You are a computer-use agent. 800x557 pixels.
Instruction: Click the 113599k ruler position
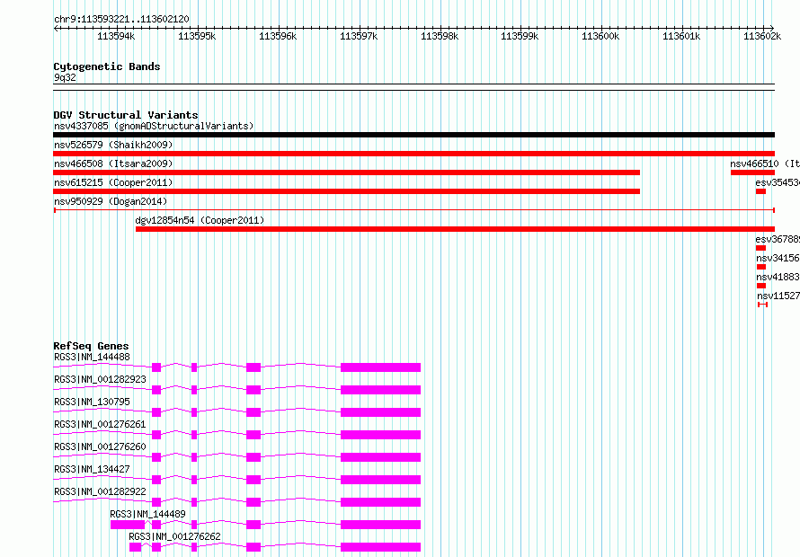tap(520, 36)
